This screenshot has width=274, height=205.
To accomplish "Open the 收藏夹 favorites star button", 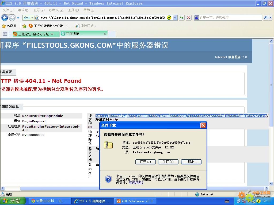I will pos(9,26).
